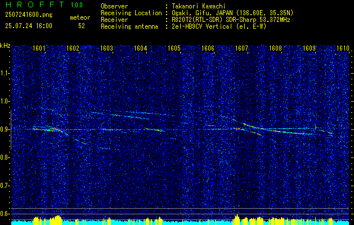Click the 1605 time marker
The image size is (354, 225).
click(174, 48)
